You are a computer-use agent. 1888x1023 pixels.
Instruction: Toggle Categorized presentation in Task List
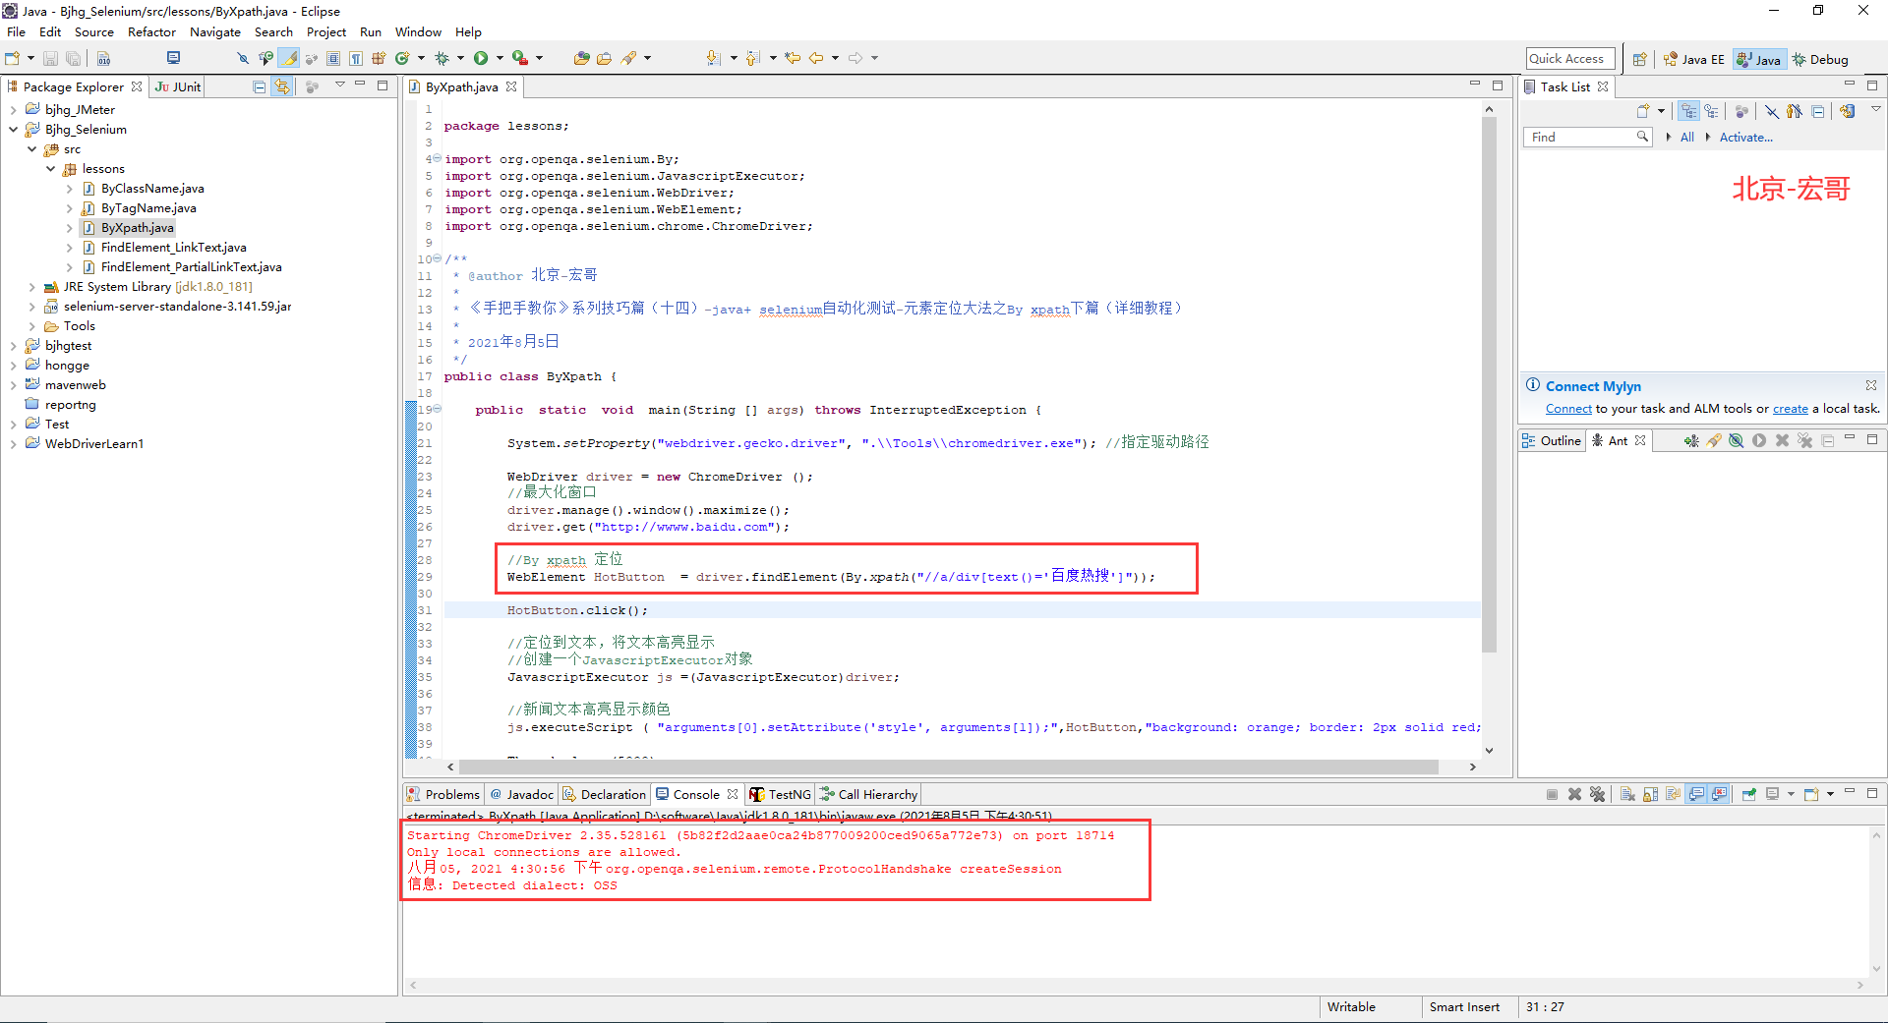tap(1688, 111)
